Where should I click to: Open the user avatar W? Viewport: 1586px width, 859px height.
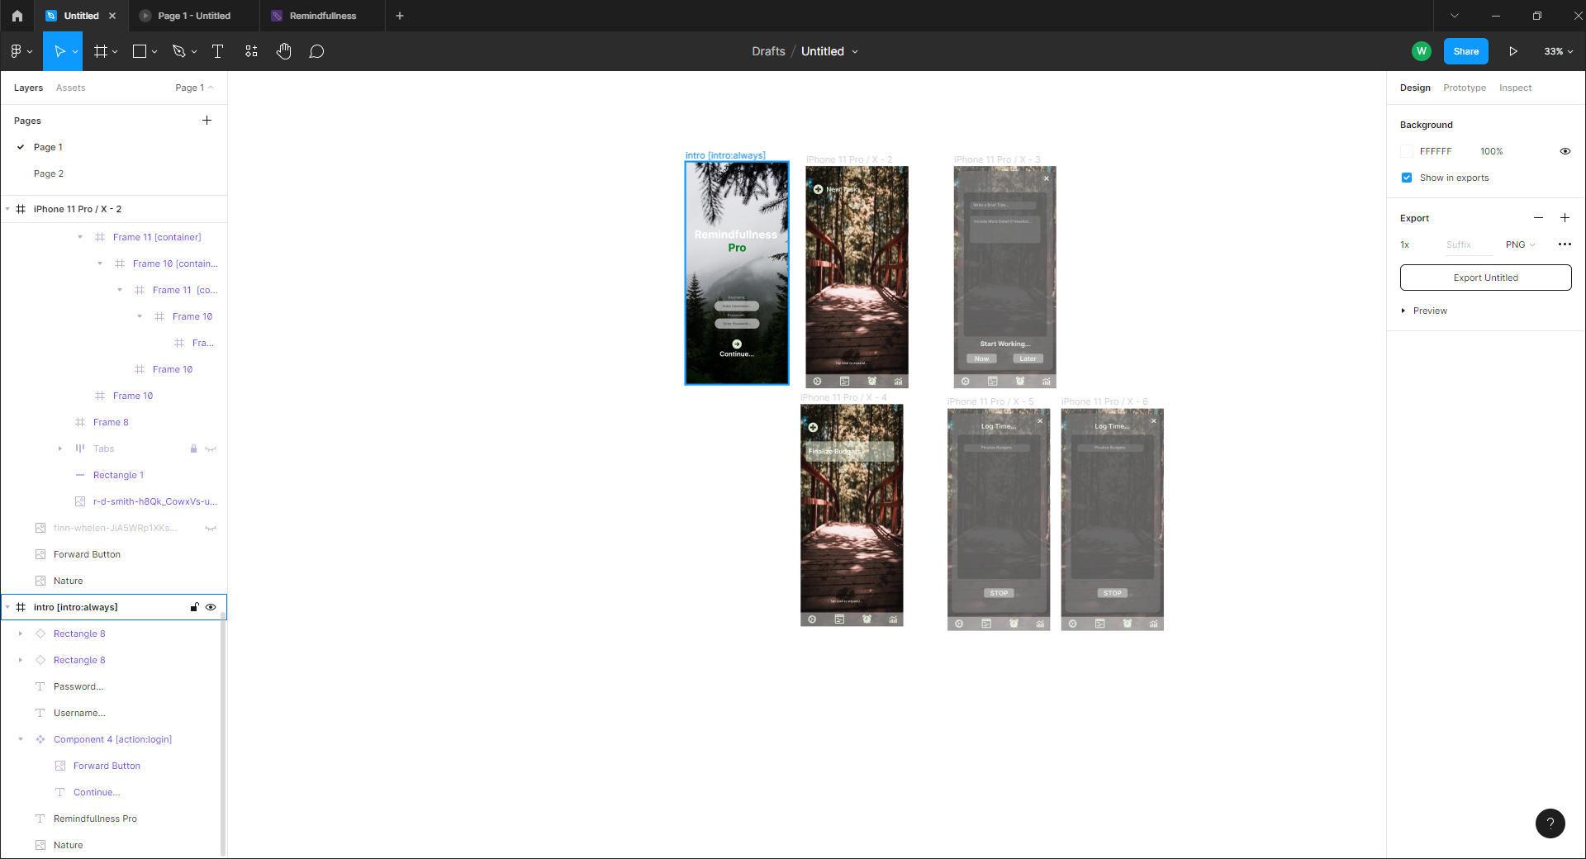coord(1422,51)
